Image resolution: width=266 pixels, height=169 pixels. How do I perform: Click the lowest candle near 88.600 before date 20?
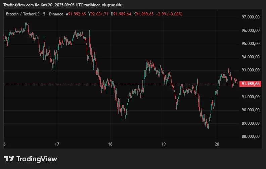(x=208, y=127)
